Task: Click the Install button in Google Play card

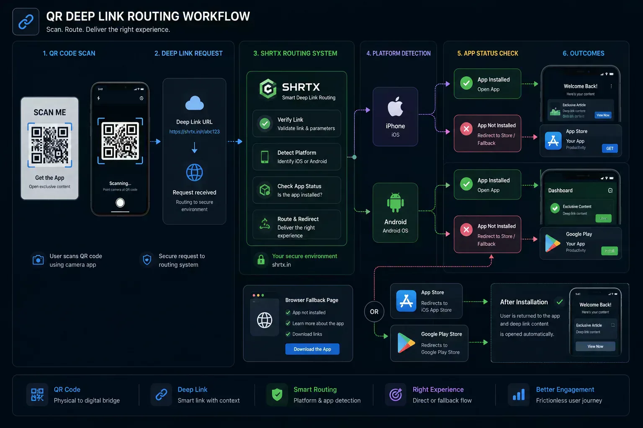Action: [x=610, y=251]
